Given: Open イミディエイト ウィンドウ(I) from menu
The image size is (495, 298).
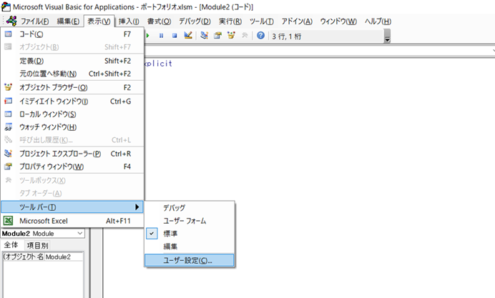Looking at the screenshot, I should [72, 101].
